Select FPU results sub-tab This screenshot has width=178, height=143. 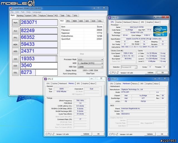point(68,21)
